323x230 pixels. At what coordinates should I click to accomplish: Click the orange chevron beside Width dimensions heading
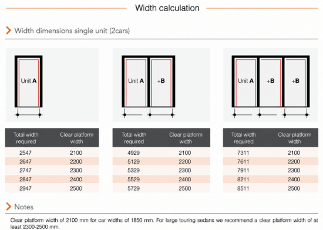pyautogui.click(x=8, y=31)
